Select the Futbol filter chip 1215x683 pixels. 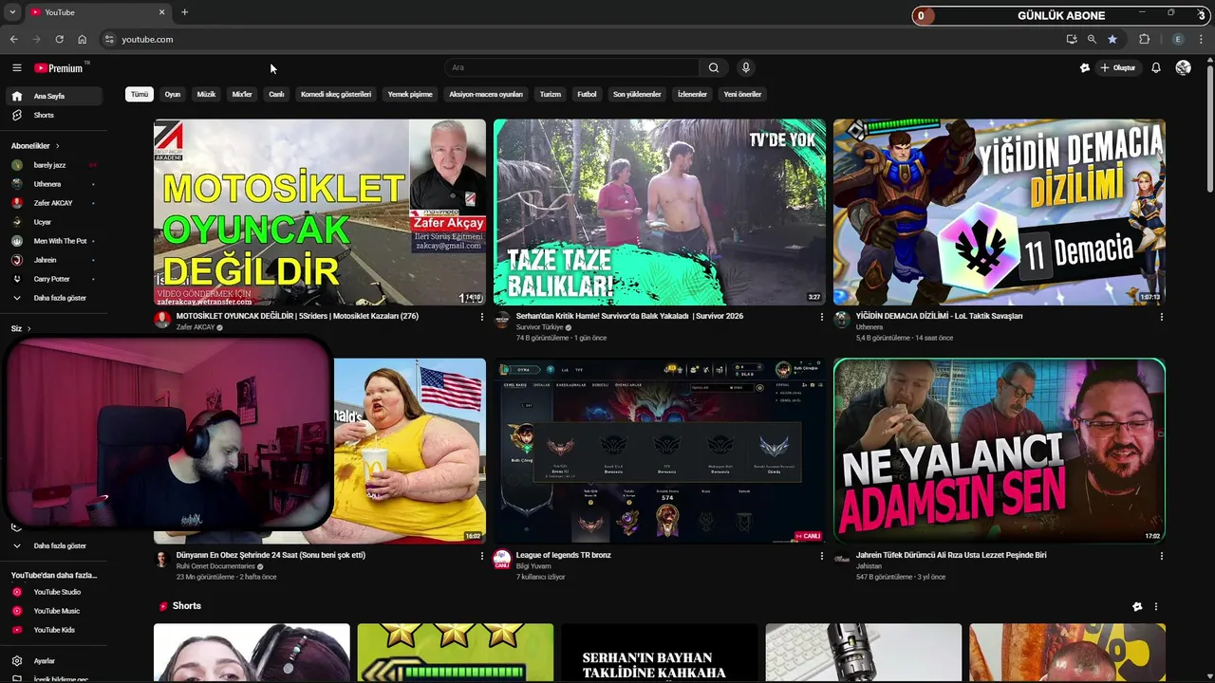click(588, 94)
